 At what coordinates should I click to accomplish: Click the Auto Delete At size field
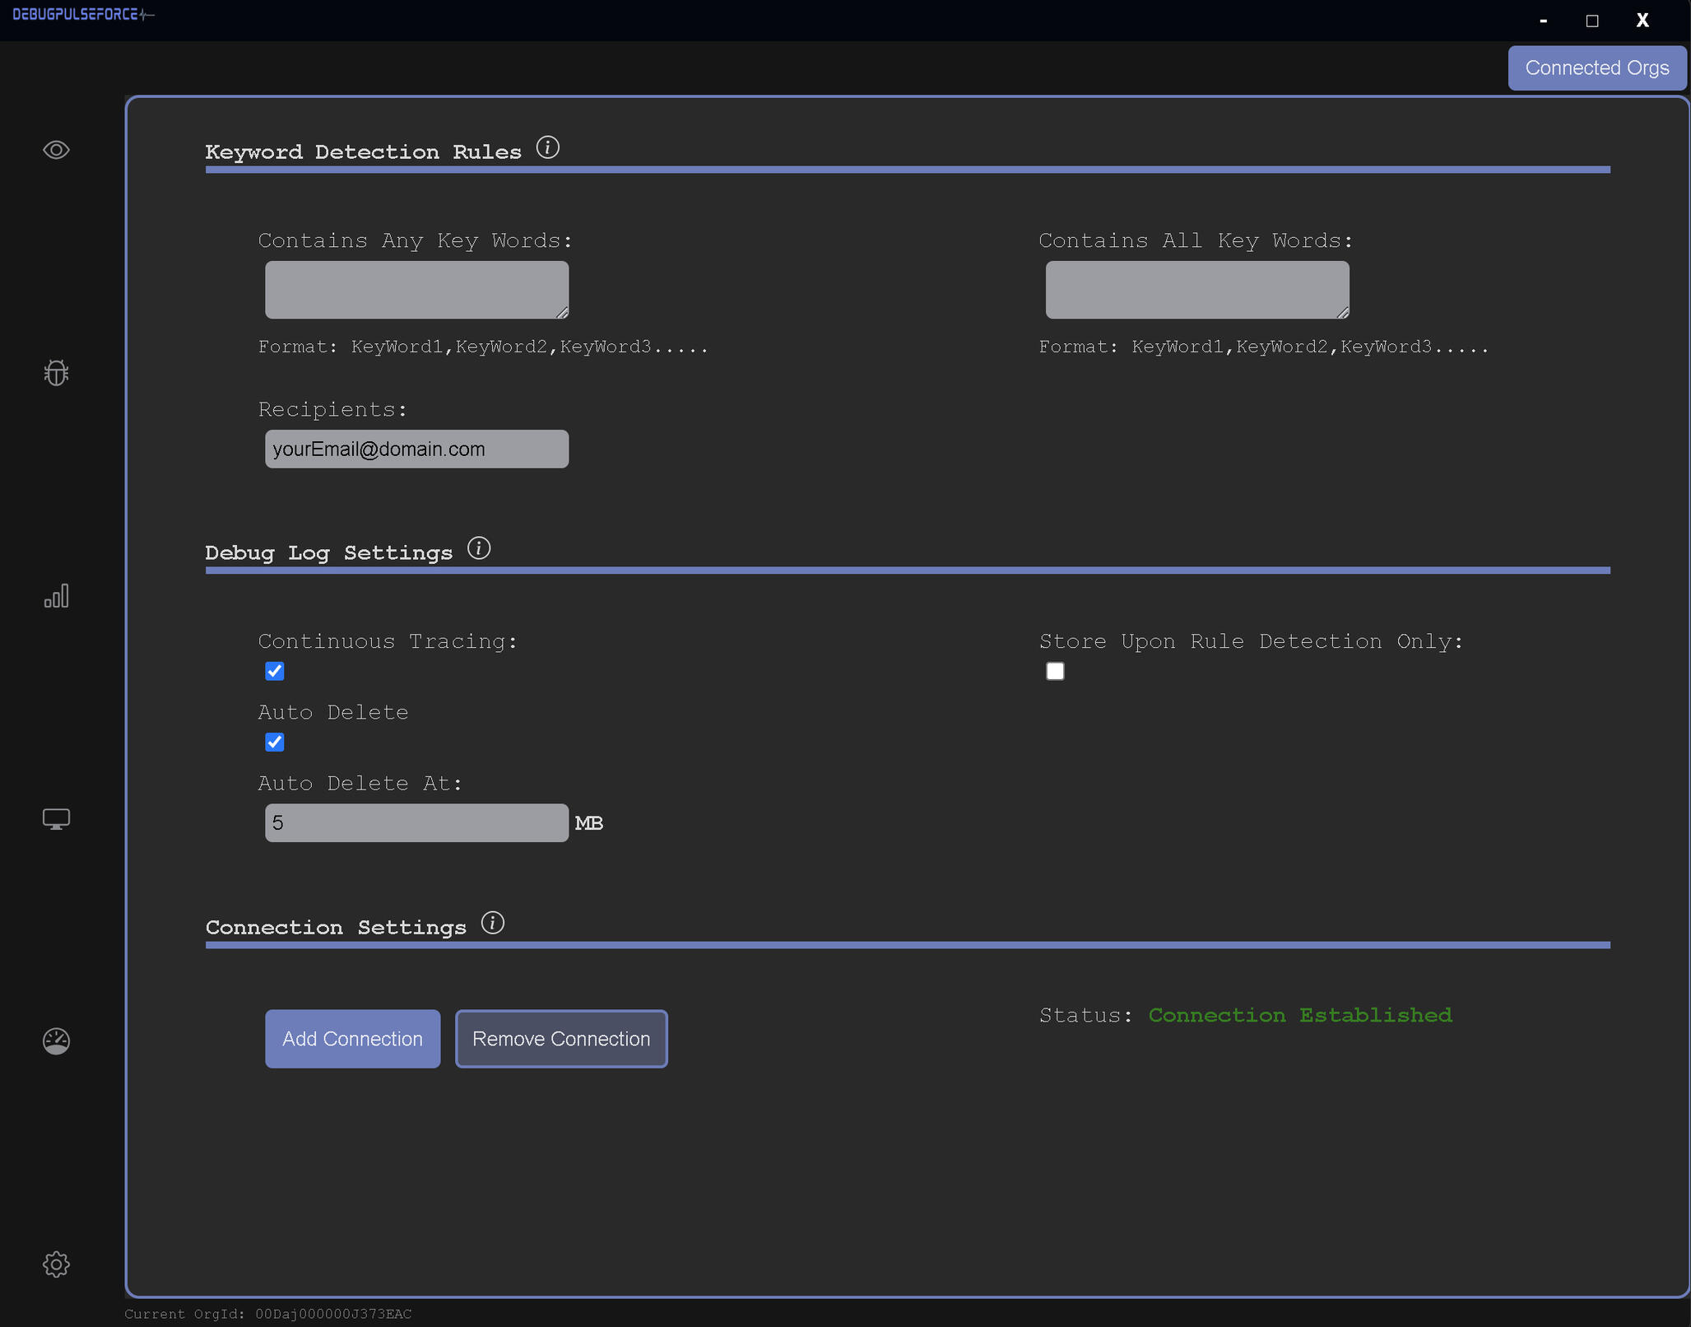[x=416, y=822]
